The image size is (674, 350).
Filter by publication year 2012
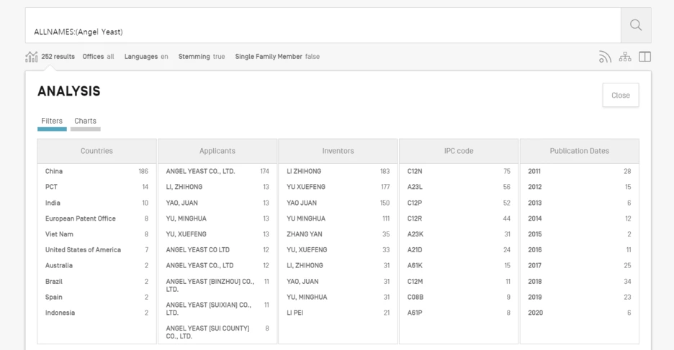click(580, 187)
